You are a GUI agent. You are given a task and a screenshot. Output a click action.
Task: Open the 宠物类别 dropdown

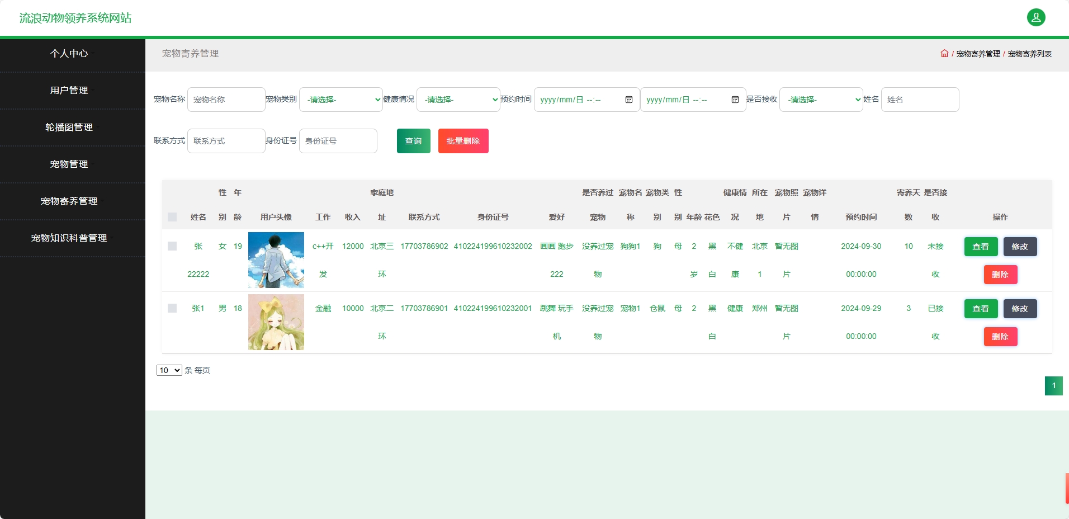[x=340, y=100]
